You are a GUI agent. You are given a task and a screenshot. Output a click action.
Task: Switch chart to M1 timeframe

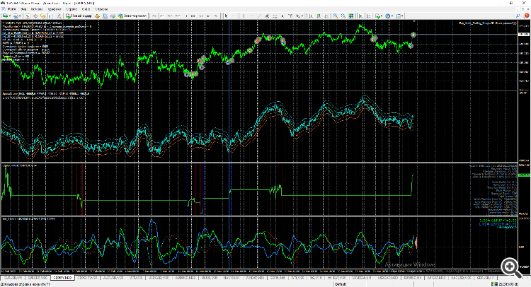(x=154, y=16)
